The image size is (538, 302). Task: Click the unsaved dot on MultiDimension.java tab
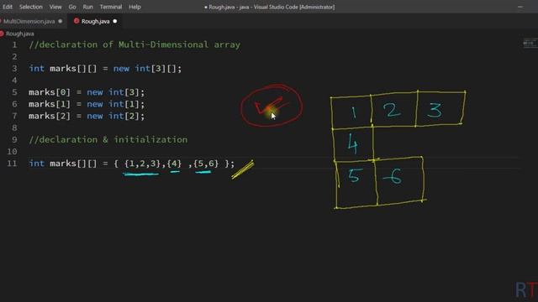click(61, 21)
